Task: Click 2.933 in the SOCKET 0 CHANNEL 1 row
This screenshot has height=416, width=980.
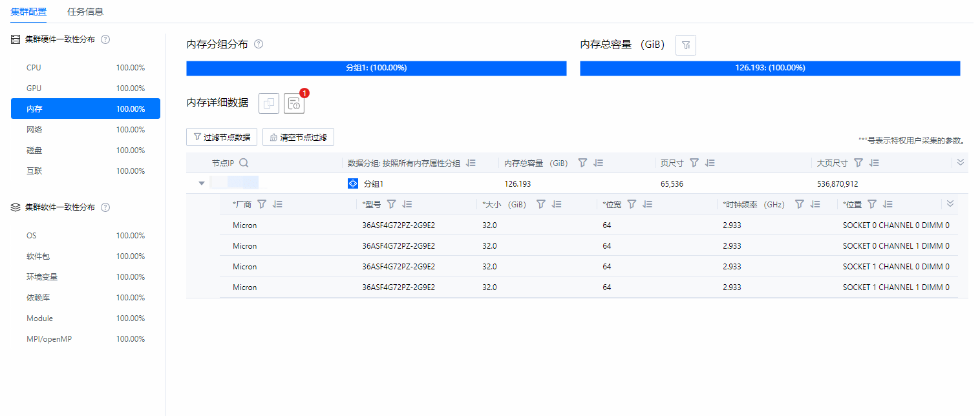Action: point(732,246)
